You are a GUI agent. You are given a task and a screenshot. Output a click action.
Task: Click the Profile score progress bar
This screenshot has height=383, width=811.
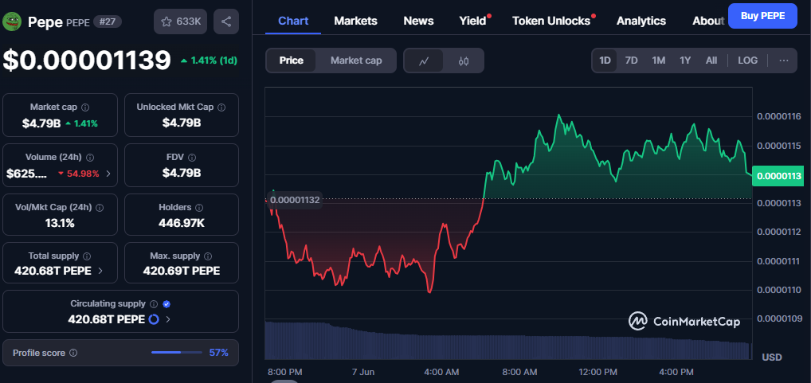pos(176,353)
